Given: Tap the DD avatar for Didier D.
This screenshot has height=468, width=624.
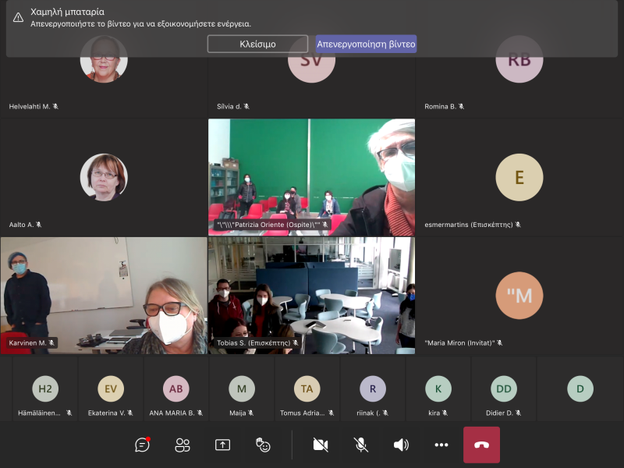Looking at the screenshot, I should (504, 388).
